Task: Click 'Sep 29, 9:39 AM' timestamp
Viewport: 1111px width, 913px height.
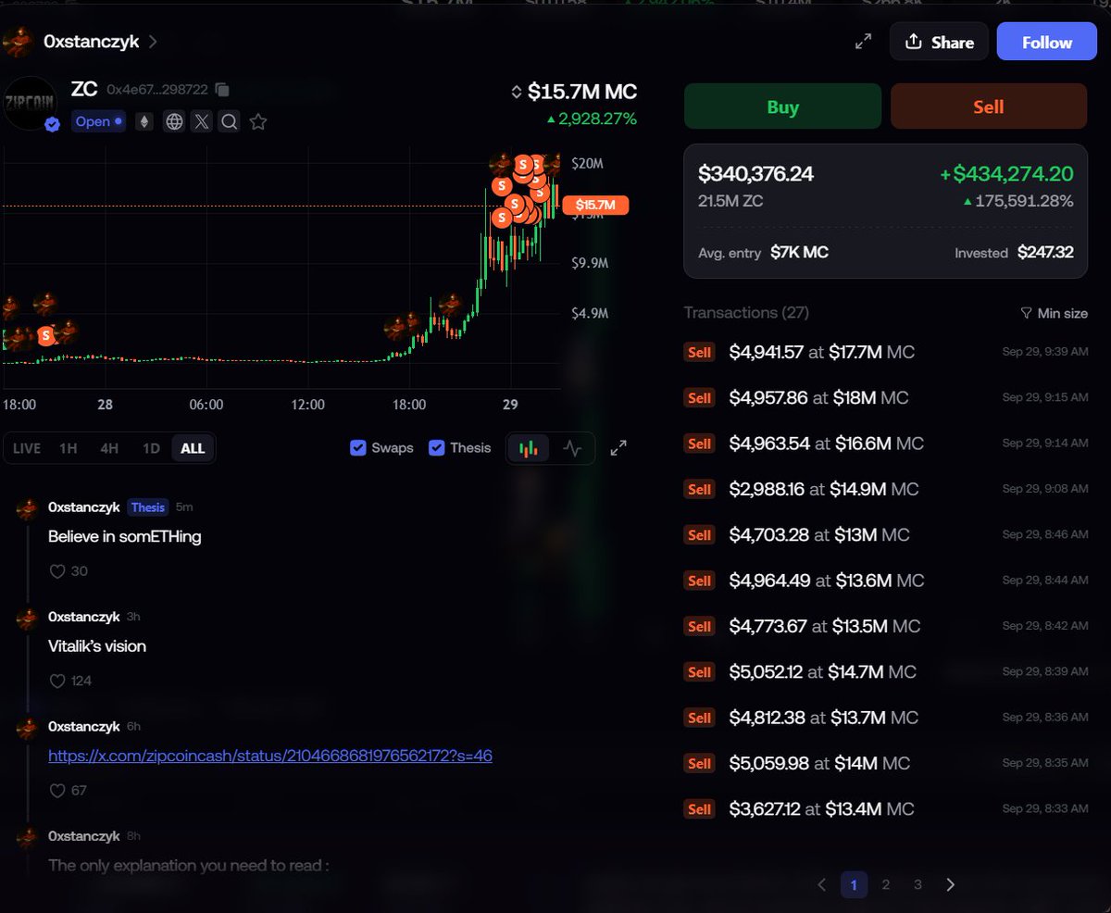Action: (x=1044, y=352)
